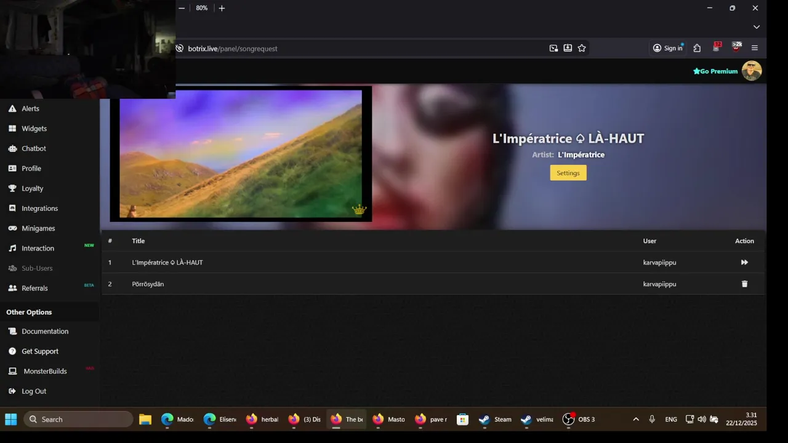
Task: Open the Firefox extensions puzzle icon
Action: [x=697, y=48]
